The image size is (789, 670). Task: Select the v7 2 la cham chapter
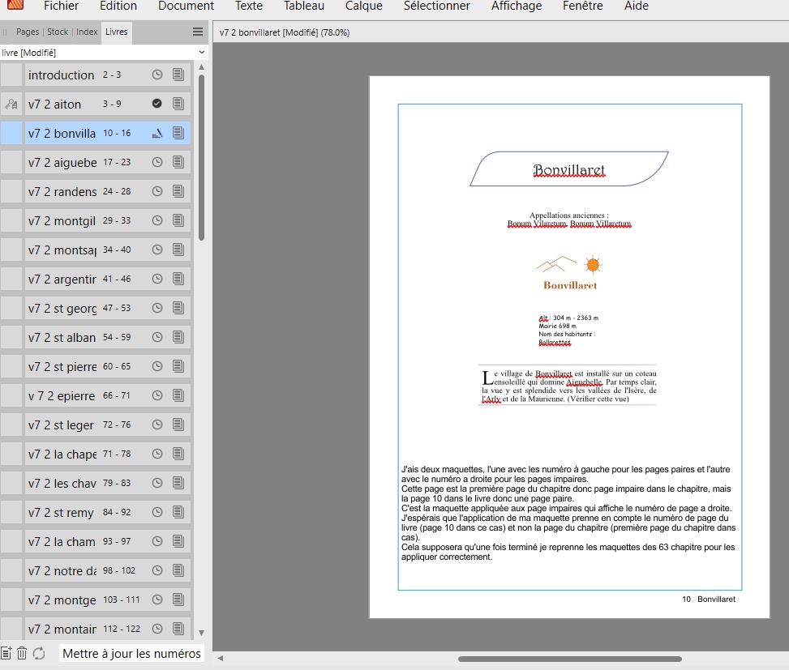108,541
